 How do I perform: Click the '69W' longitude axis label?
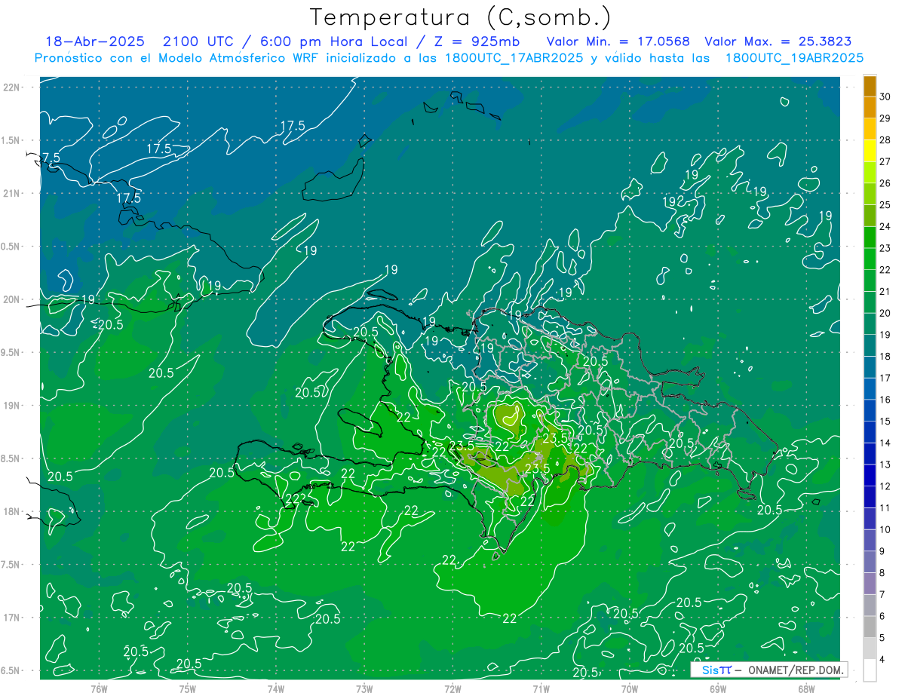tap(718, 689)
